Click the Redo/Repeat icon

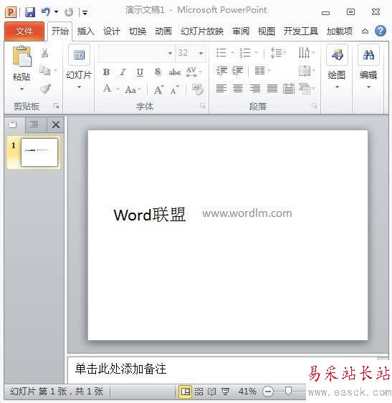coord(69,12)
